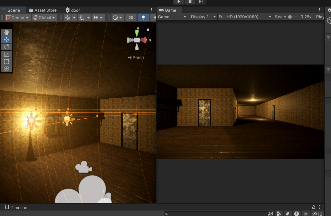Click the search magnifier in the bottom bar
Screen dimensions: 331x216
pyautogui.click(x=166, y=214)
